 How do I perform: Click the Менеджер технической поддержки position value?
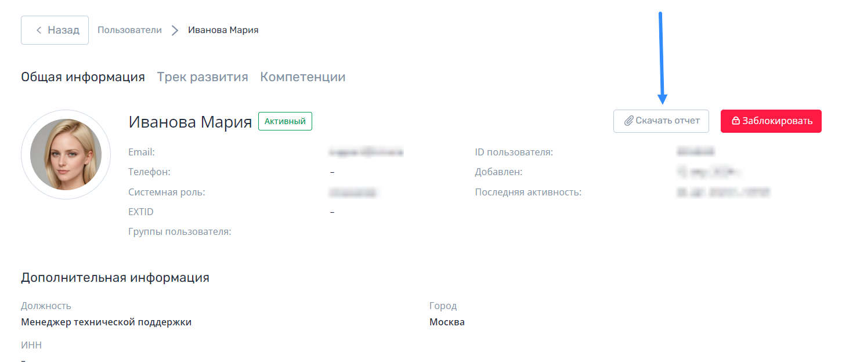tap(106, 322)
